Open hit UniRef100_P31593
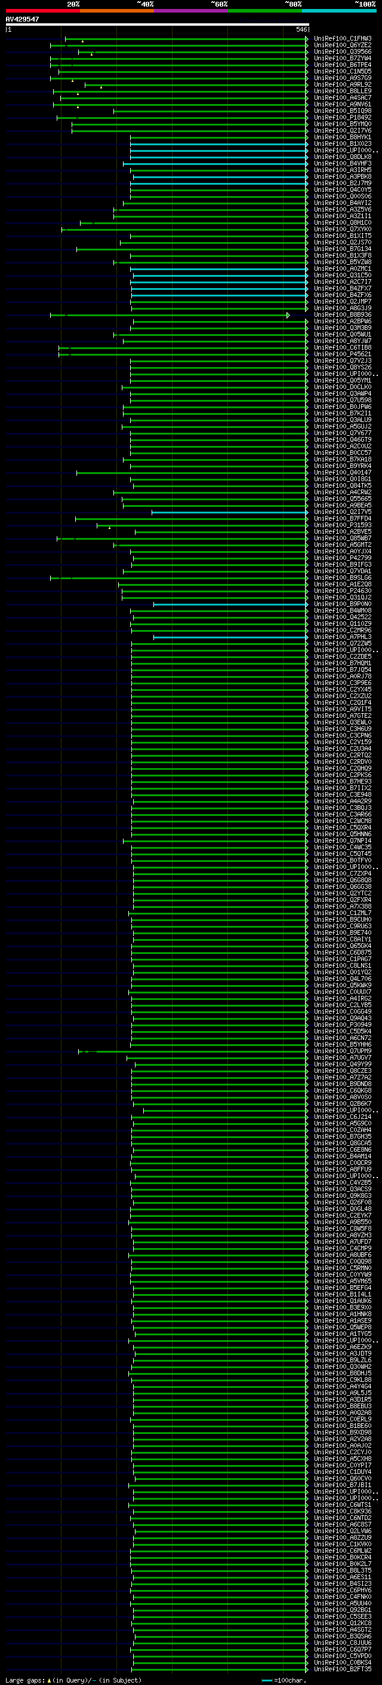Image resolution: width=382 pixels, height=1685 pixels. [343, 525]
